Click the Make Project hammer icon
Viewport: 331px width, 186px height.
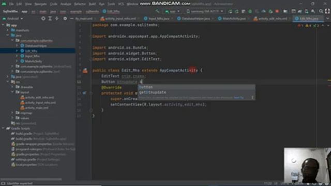point(157,11)
